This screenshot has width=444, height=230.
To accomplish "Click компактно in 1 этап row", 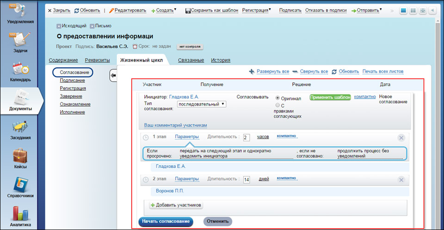I will pyautogui.click(x=287, y=136).
